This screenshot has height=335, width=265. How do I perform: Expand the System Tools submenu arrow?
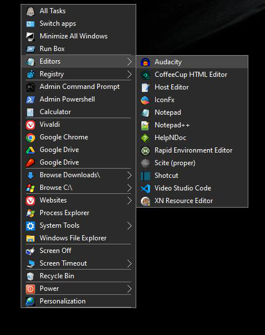[129, 225]
